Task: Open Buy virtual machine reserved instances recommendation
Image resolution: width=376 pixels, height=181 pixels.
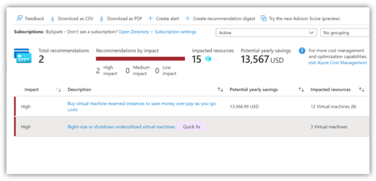Action: [x=142, y=106]
